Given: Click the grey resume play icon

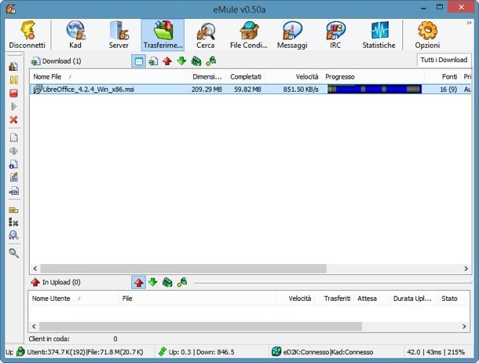Looking at the screenshot, I should click(x=13, y=106).
